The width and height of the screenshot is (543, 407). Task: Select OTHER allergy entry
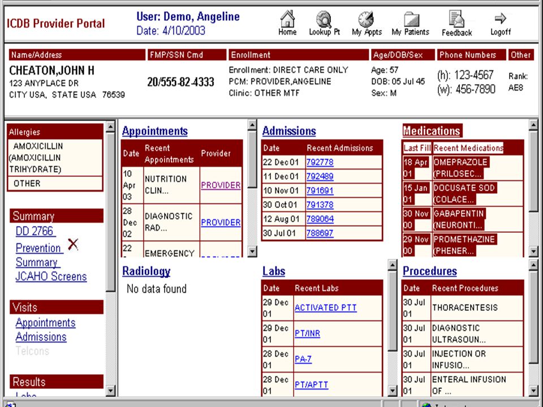[55, 183]
